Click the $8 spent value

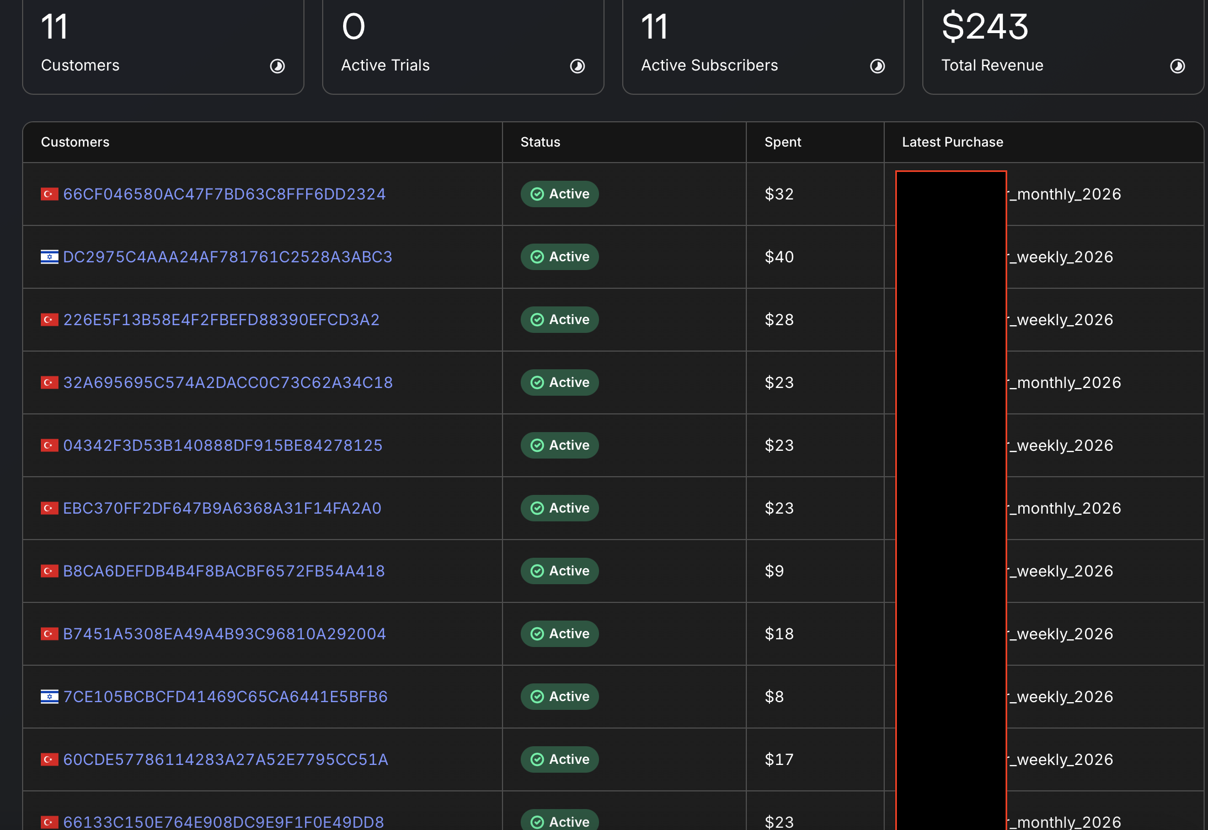click(774, 697)
